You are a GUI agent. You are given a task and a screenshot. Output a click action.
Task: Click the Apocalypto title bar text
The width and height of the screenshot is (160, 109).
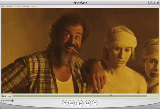(80, 3)
